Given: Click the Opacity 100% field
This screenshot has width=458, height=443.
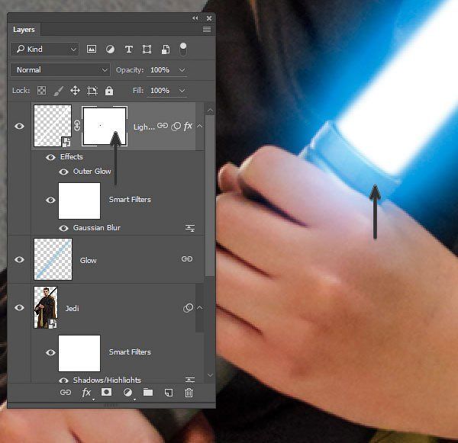Looking at the screenshot, I should tap(160, 70).
